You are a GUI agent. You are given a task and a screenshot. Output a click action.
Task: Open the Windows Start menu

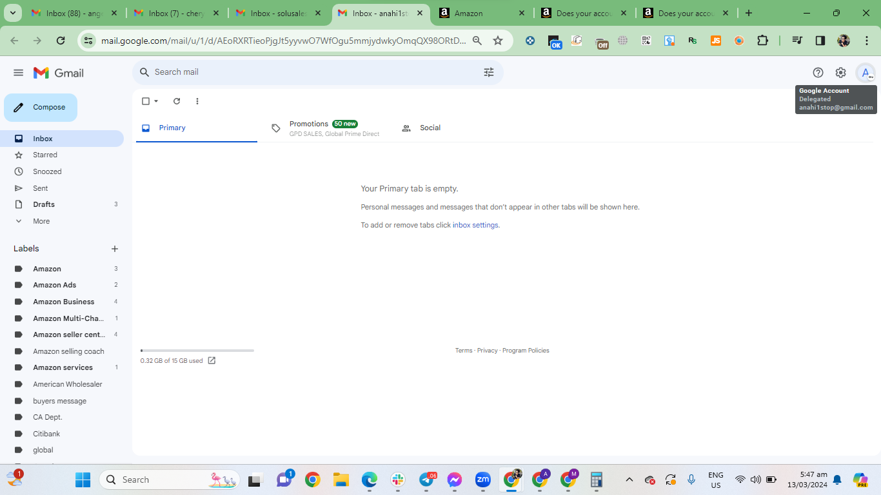(83, 480)
